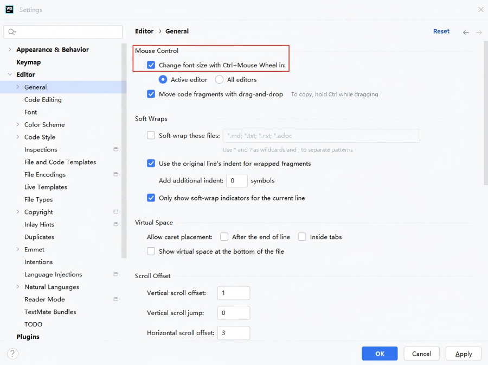
Task: Toggle Move code fragments with drag-and-drop checkbox
Action: 151,94
